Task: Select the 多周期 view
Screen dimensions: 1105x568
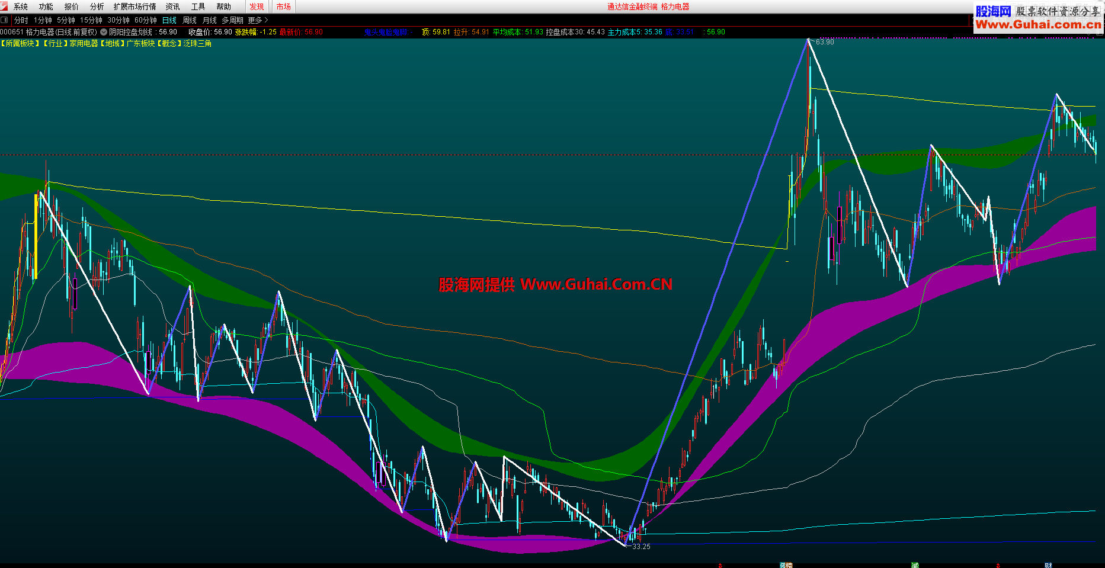Action: pyautogui.click(x=233, y=20)
